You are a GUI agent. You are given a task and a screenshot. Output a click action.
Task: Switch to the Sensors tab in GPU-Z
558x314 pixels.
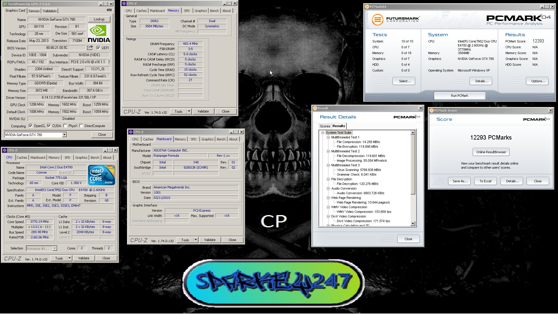[34, 11]
